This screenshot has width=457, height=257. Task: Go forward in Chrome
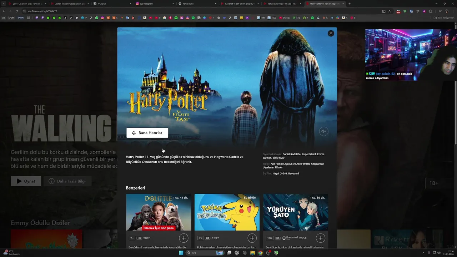click(10, 11)
